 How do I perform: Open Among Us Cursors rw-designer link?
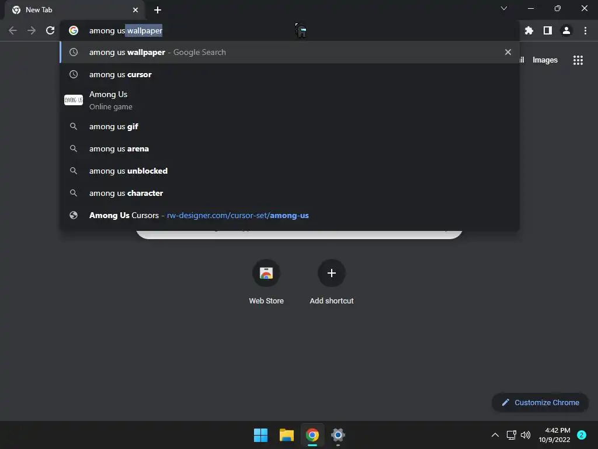pos(290,215)
